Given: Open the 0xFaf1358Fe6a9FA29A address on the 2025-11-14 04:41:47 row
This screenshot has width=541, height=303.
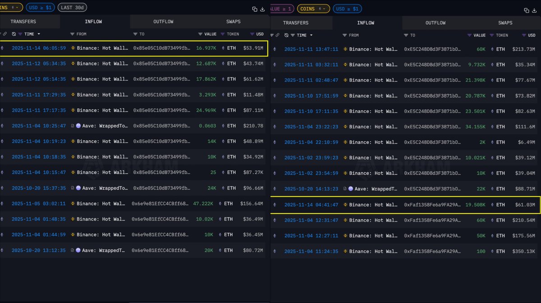Looking at the screenshot, I should (432, 205).
